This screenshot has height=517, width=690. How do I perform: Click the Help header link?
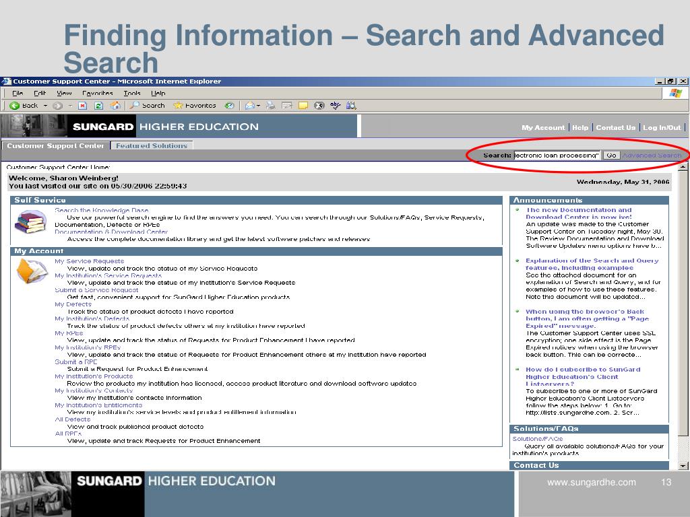(x=580, y=127)
